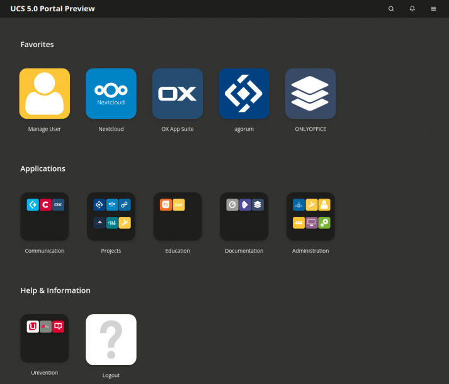The height and width of the screenshot is (384, 449).
Task: Click the purple arrow icon in Documentation
Action: point(245,205)
